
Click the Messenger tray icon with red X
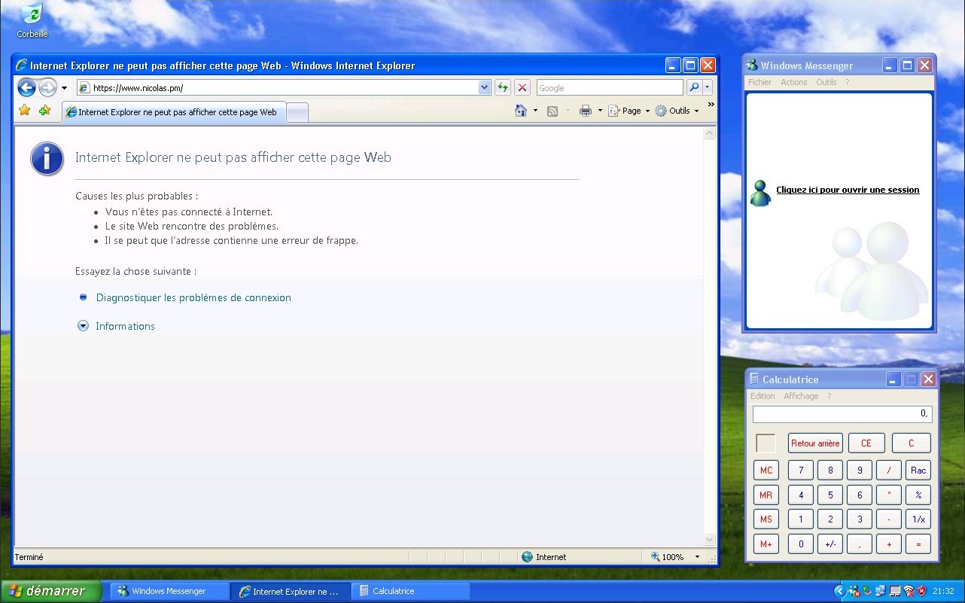coord(854,591)
